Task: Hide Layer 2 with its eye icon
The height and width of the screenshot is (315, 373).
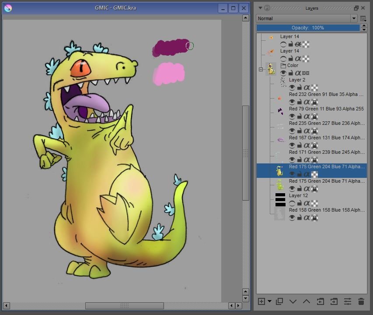Action: (292, 88)
